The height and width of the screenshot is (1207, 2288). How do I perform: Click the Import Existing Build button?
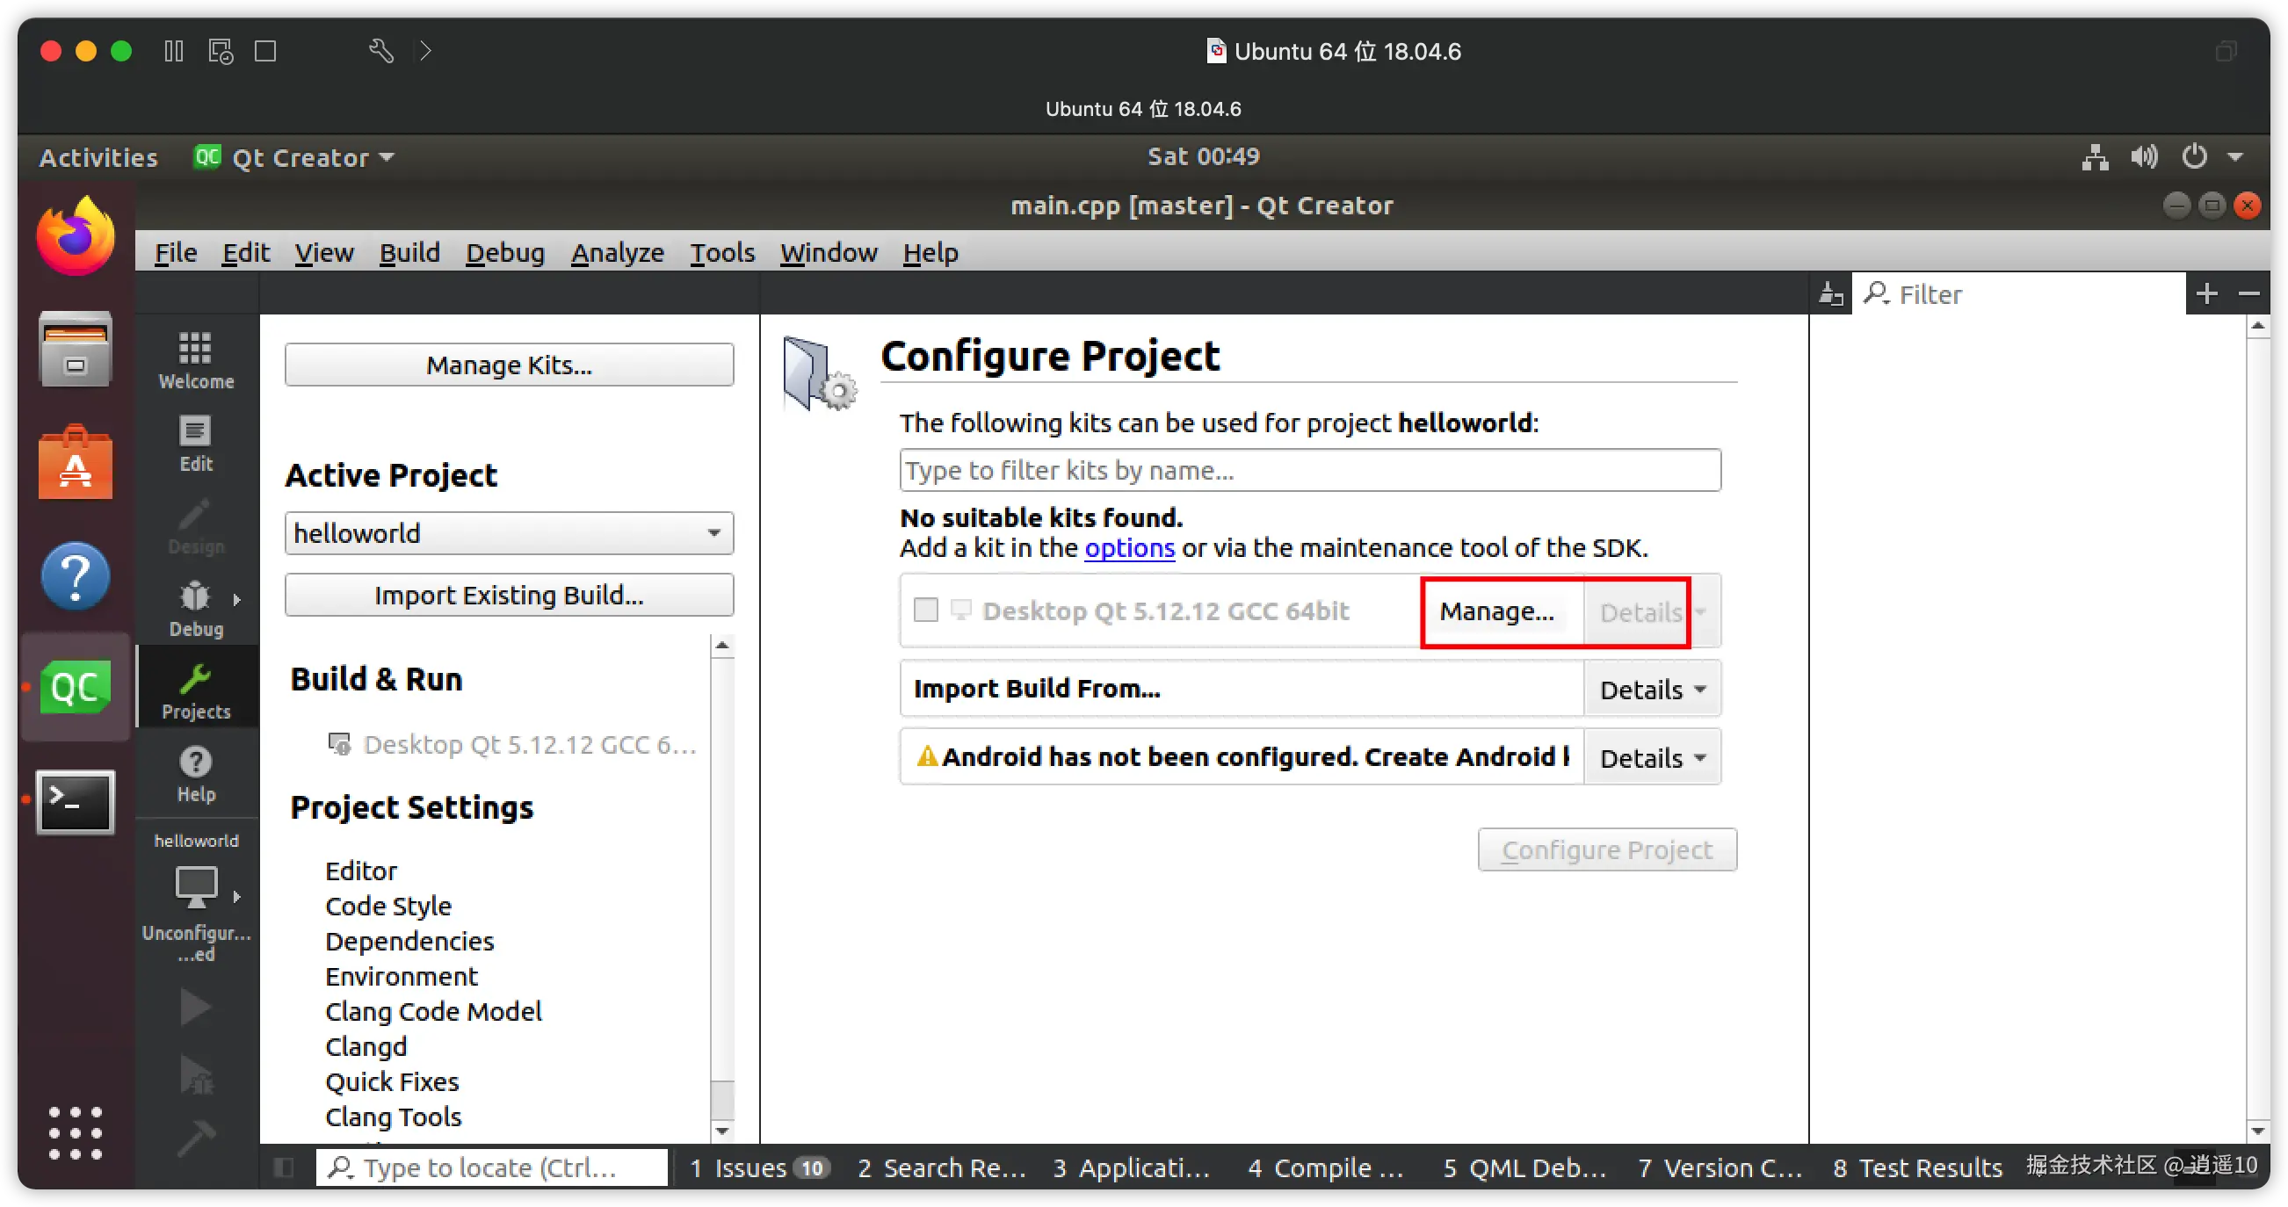(508, 595)
